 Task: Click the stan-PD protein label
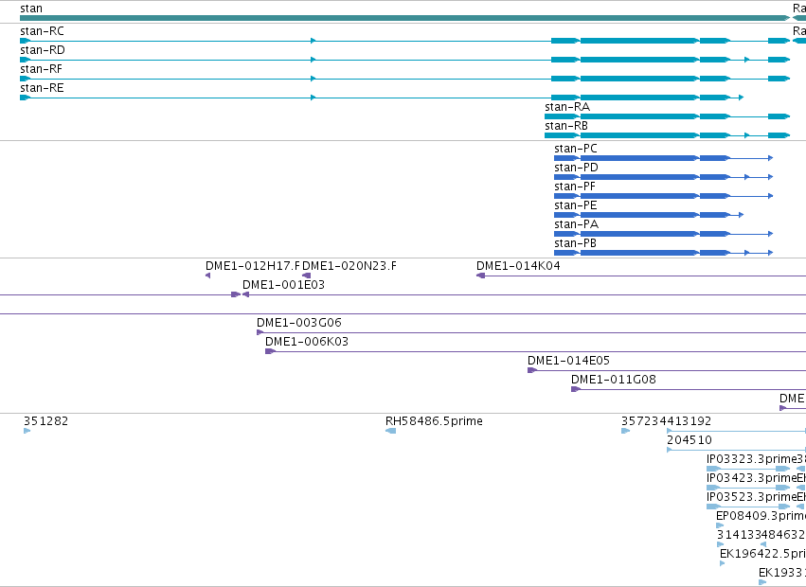point(576,168)
